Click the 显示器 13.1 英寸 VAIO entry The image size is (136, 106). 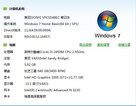(x=37, y=84)
